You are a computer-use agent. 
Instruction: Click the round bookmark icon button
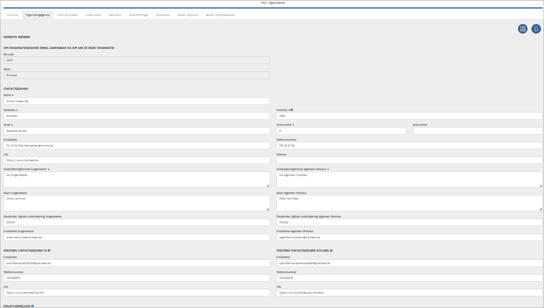(536, 29)
